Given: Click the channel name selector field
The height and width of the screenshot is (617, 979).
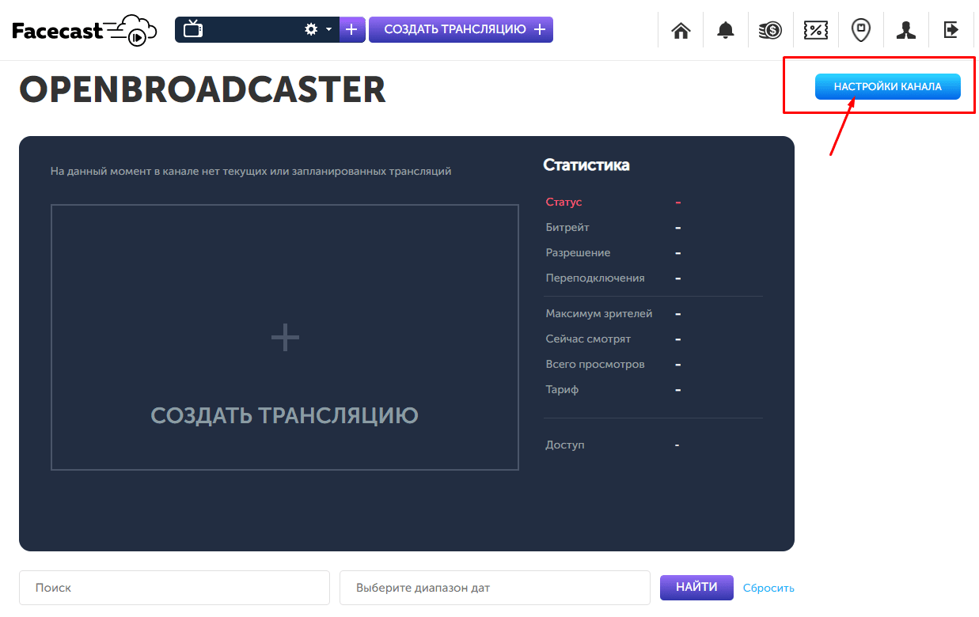Looking at the screenshot, I should (x=252, y=30).
